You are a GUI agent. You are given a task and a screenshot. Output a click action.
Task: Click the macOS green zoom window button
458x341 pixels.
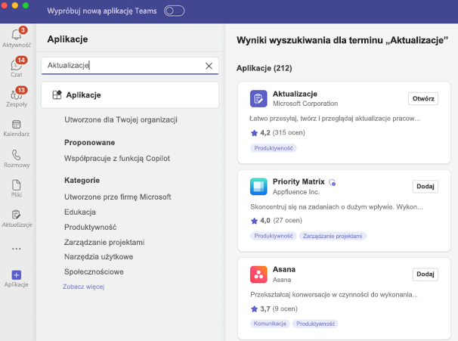coord(26,5)
